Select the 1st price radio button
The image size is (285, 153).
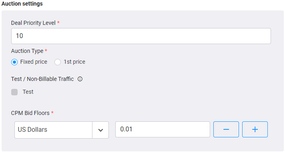(x=58, y=62)
